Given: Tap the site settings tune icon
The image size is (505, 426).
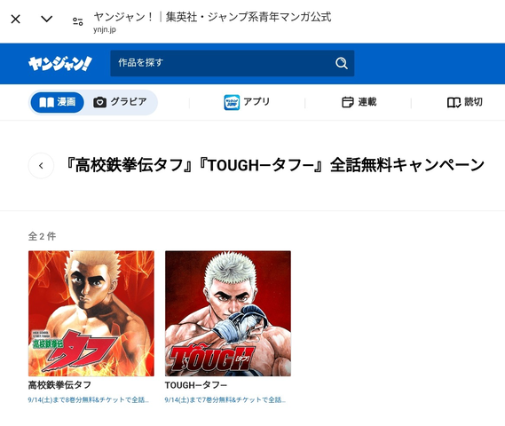Looking at the screenshot, I should (77, 21).
